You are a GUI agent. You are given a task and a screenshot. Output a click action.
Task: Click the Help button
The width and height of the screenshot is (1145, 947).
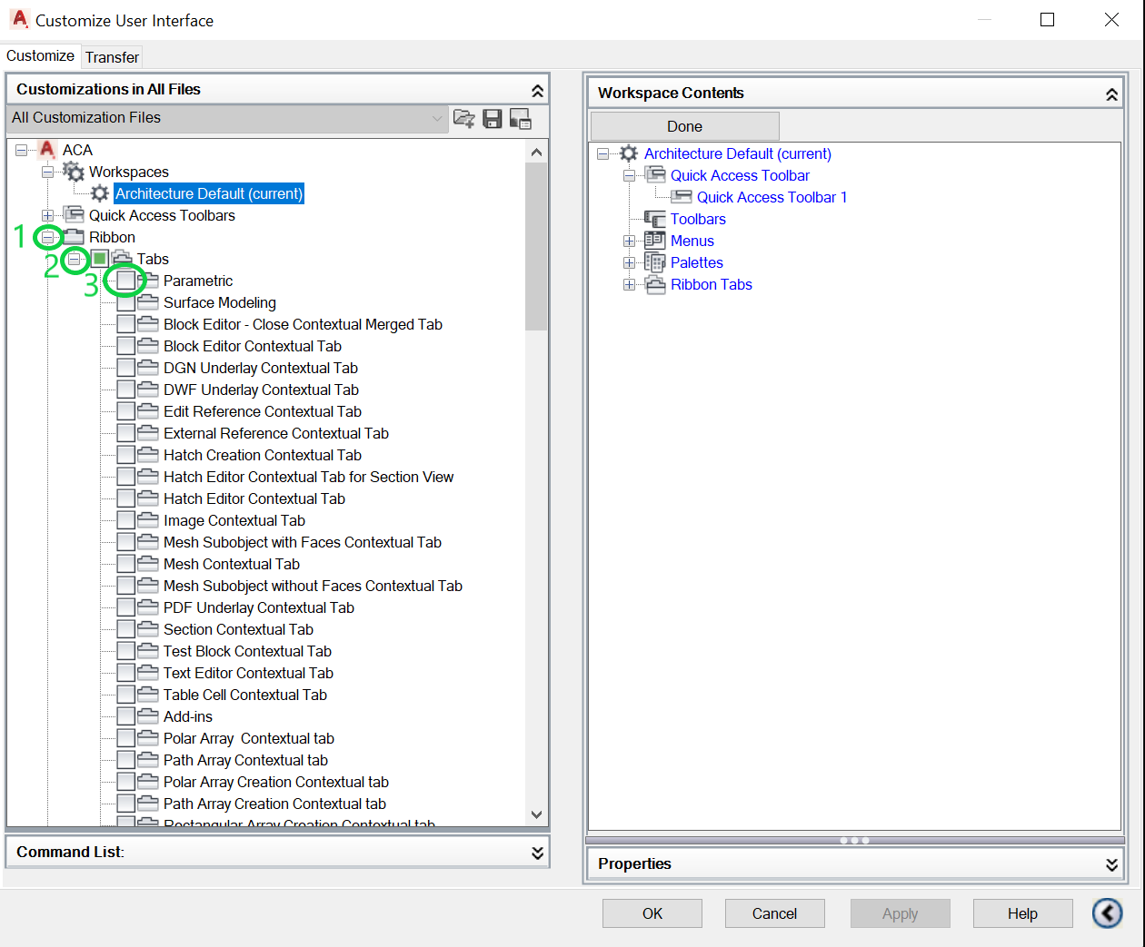[x=1022, y=913]
